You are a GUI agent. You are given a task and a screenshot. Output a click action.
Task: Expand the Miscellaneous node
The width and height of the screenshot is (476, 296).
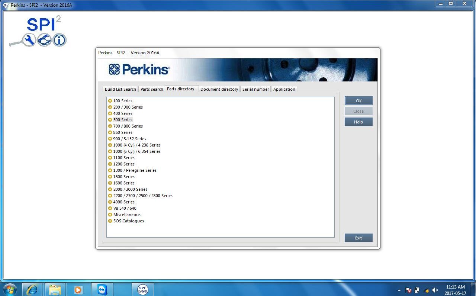click(110, 215)
